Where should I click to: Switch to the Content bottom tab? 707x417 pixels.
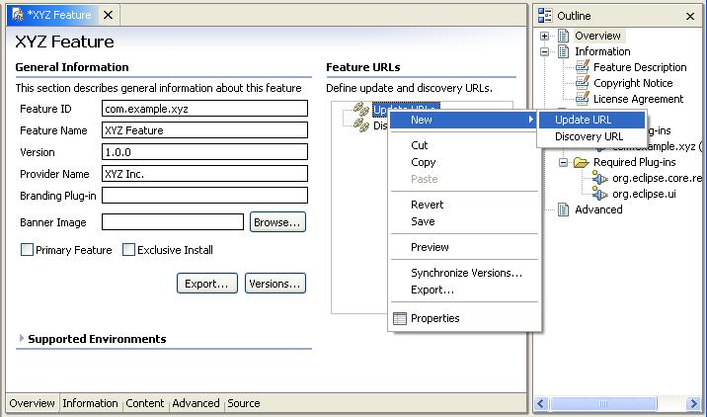click(145, 403)
